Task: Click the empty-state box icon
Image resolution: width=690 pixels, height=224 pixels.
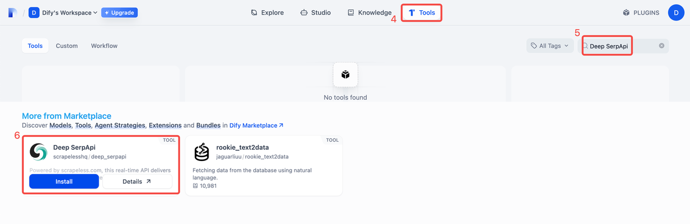Action: coord(346,74)
